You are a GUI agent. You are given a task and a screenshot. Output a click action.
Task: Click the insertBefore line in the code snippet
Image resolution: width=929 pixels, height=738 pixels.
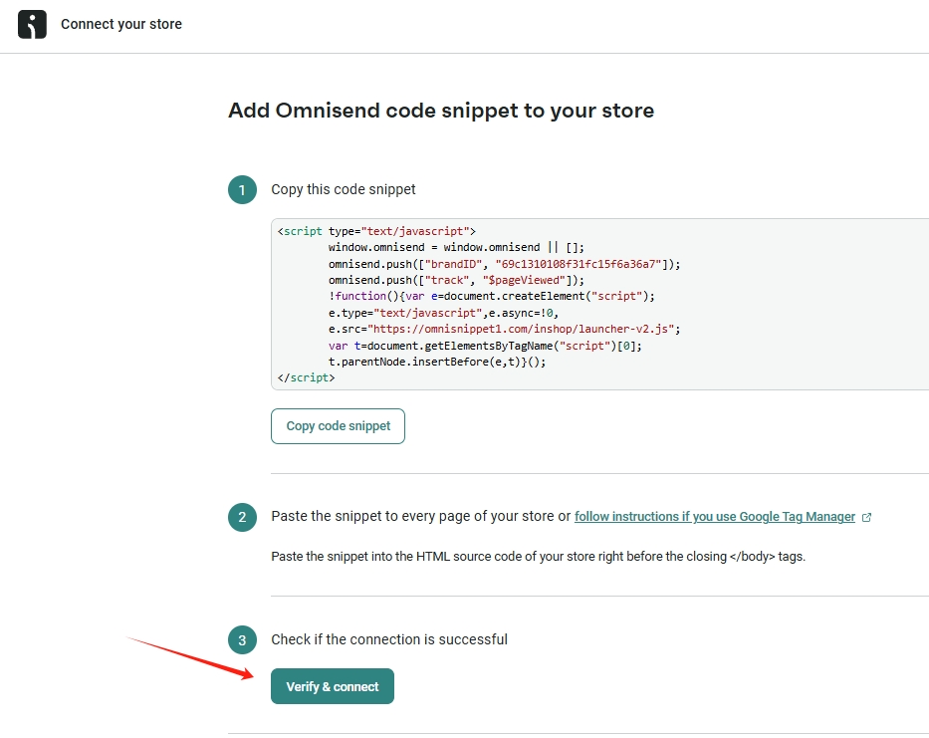(437, 362)
